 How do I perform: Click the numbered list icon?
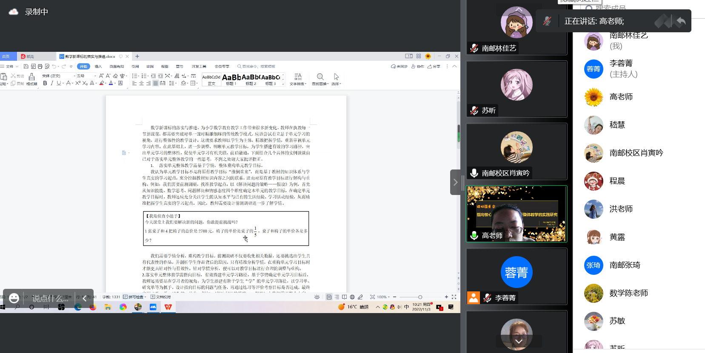point(145,76)
